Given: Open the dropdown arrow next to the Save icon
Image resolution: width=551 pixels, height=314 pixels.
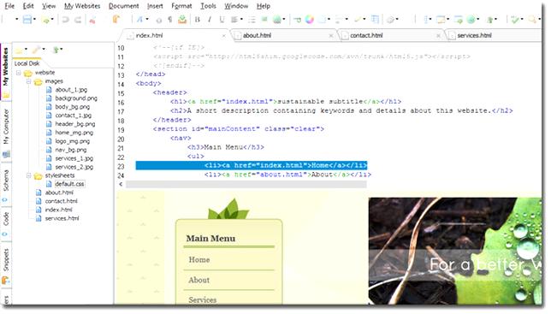Looking at the screenshot, I should (x=34, y=20).
